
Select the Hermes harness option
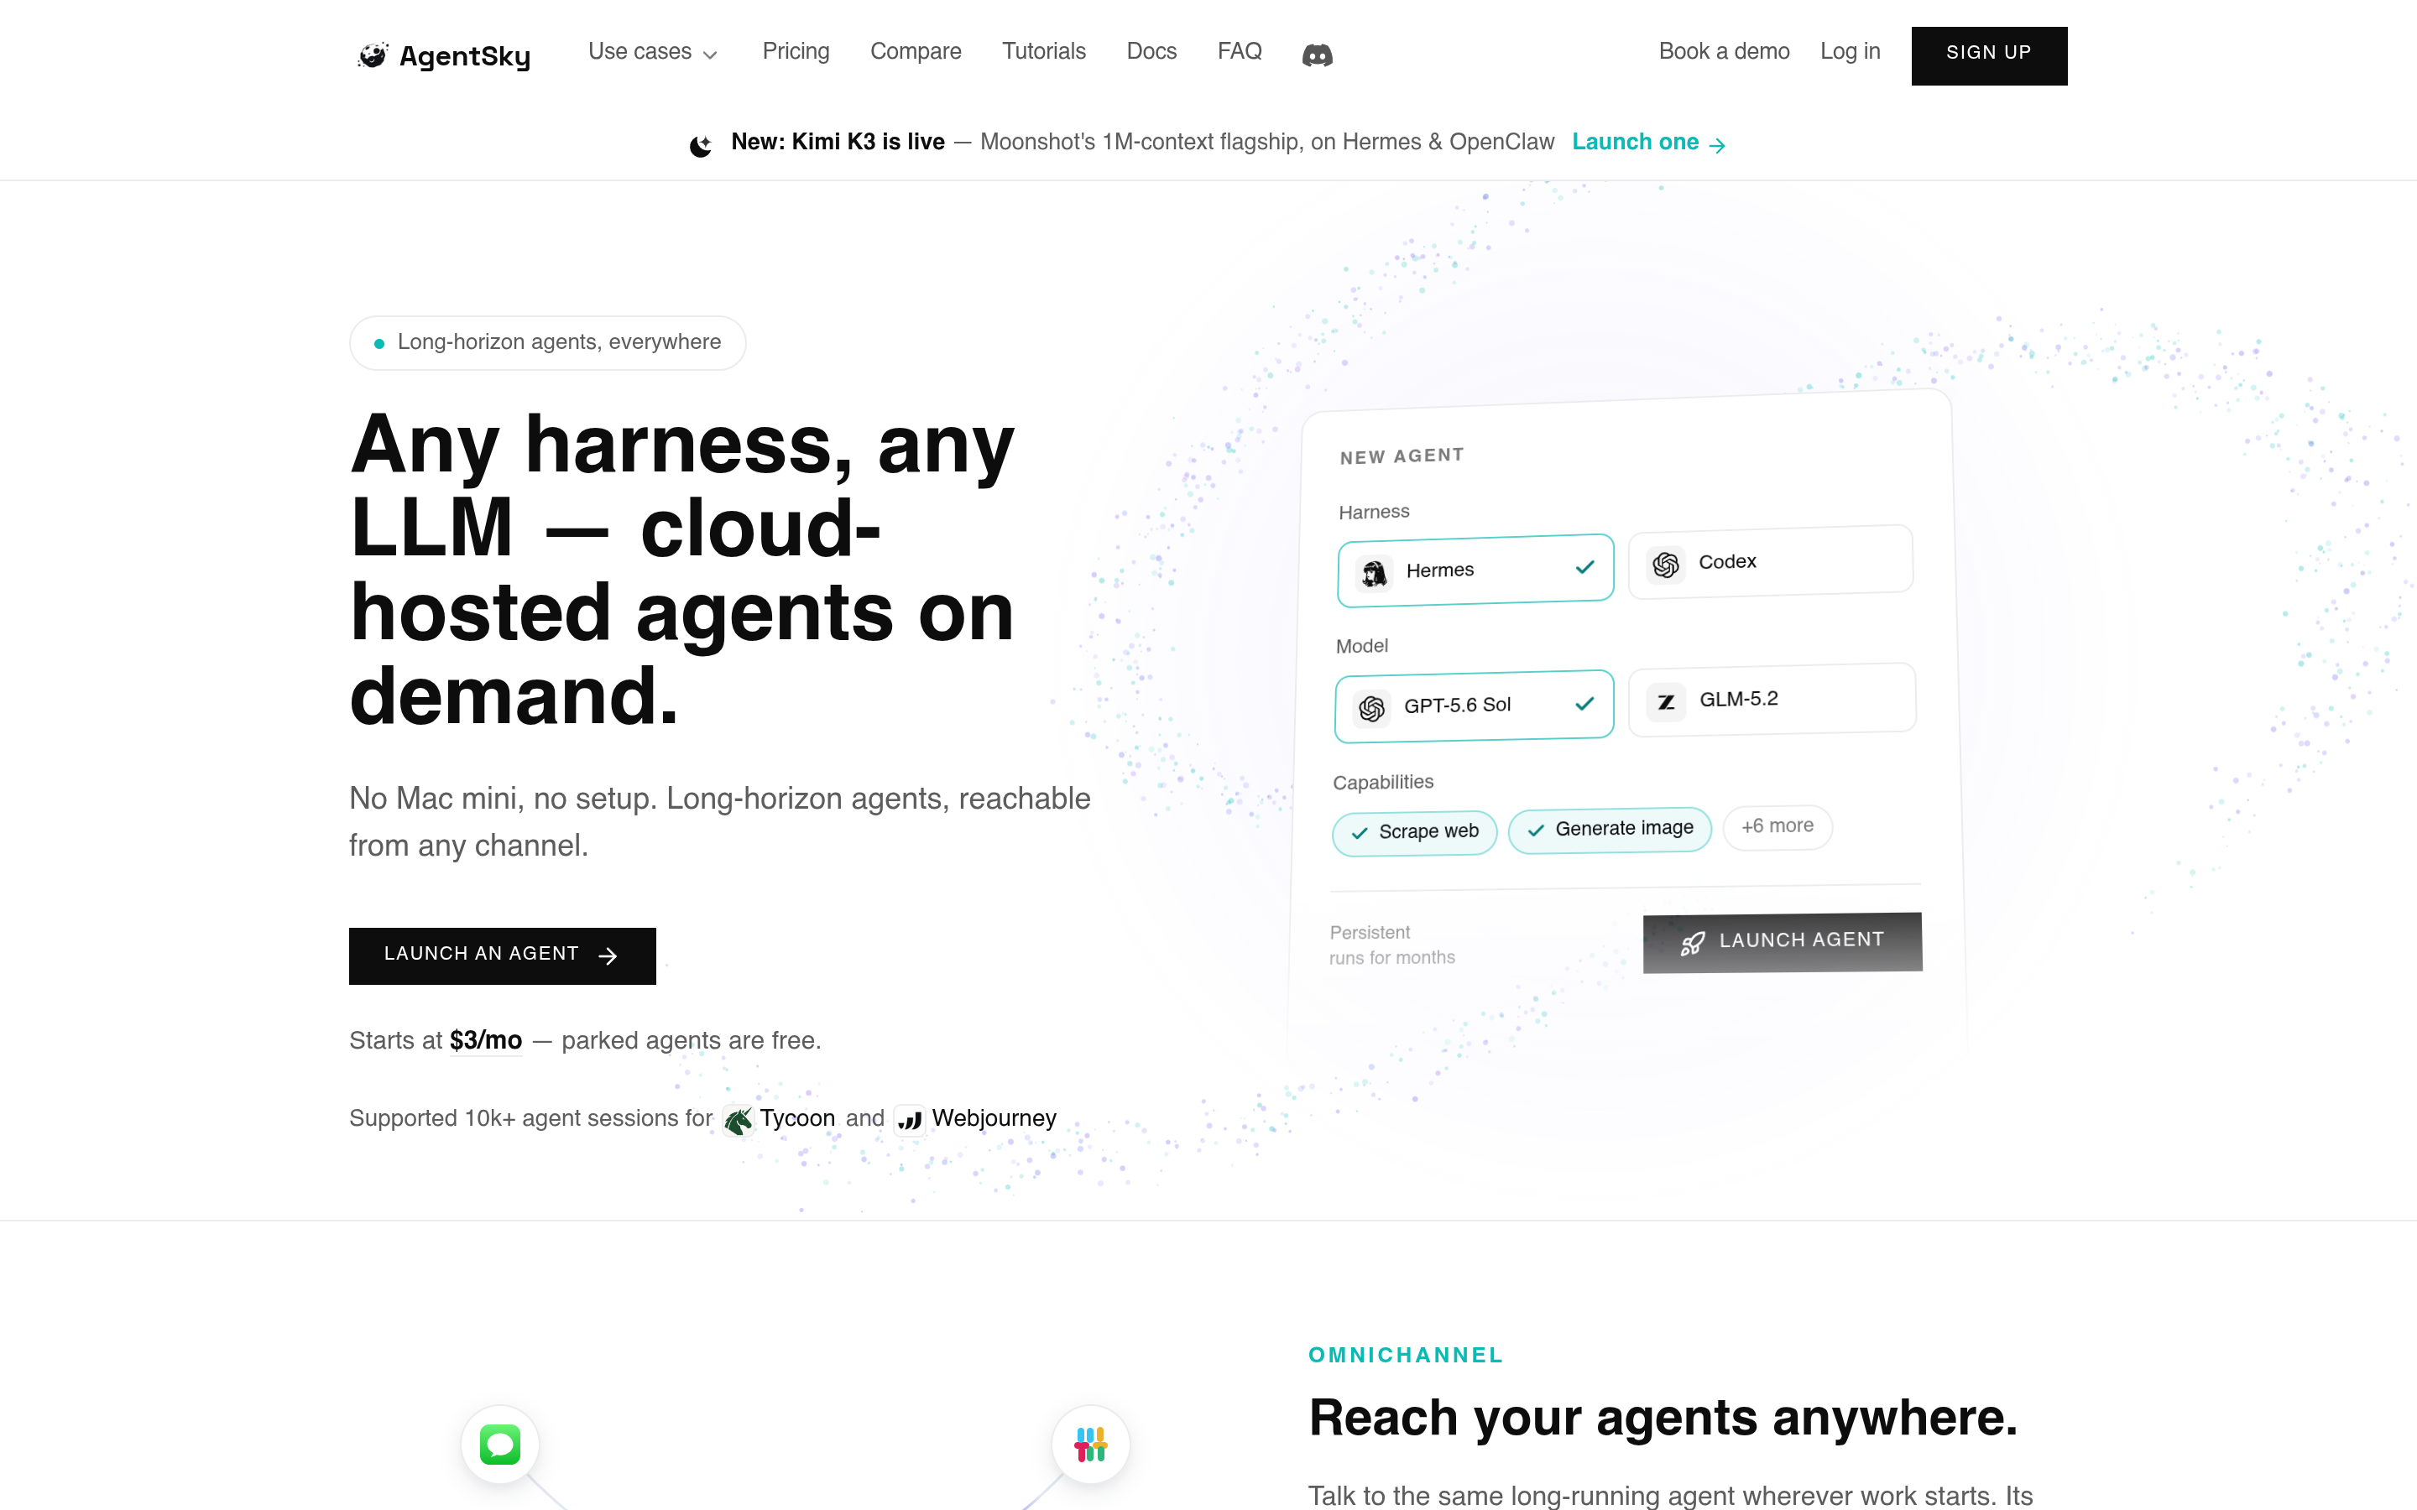tap(1475, 570)
